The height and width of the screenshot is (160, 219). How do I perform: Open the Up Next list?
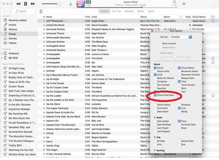click(x=184, y=4)
